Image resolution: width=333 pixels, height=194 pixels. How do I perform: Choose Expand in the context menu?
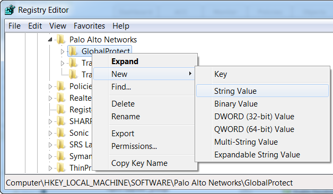point(144,61)
